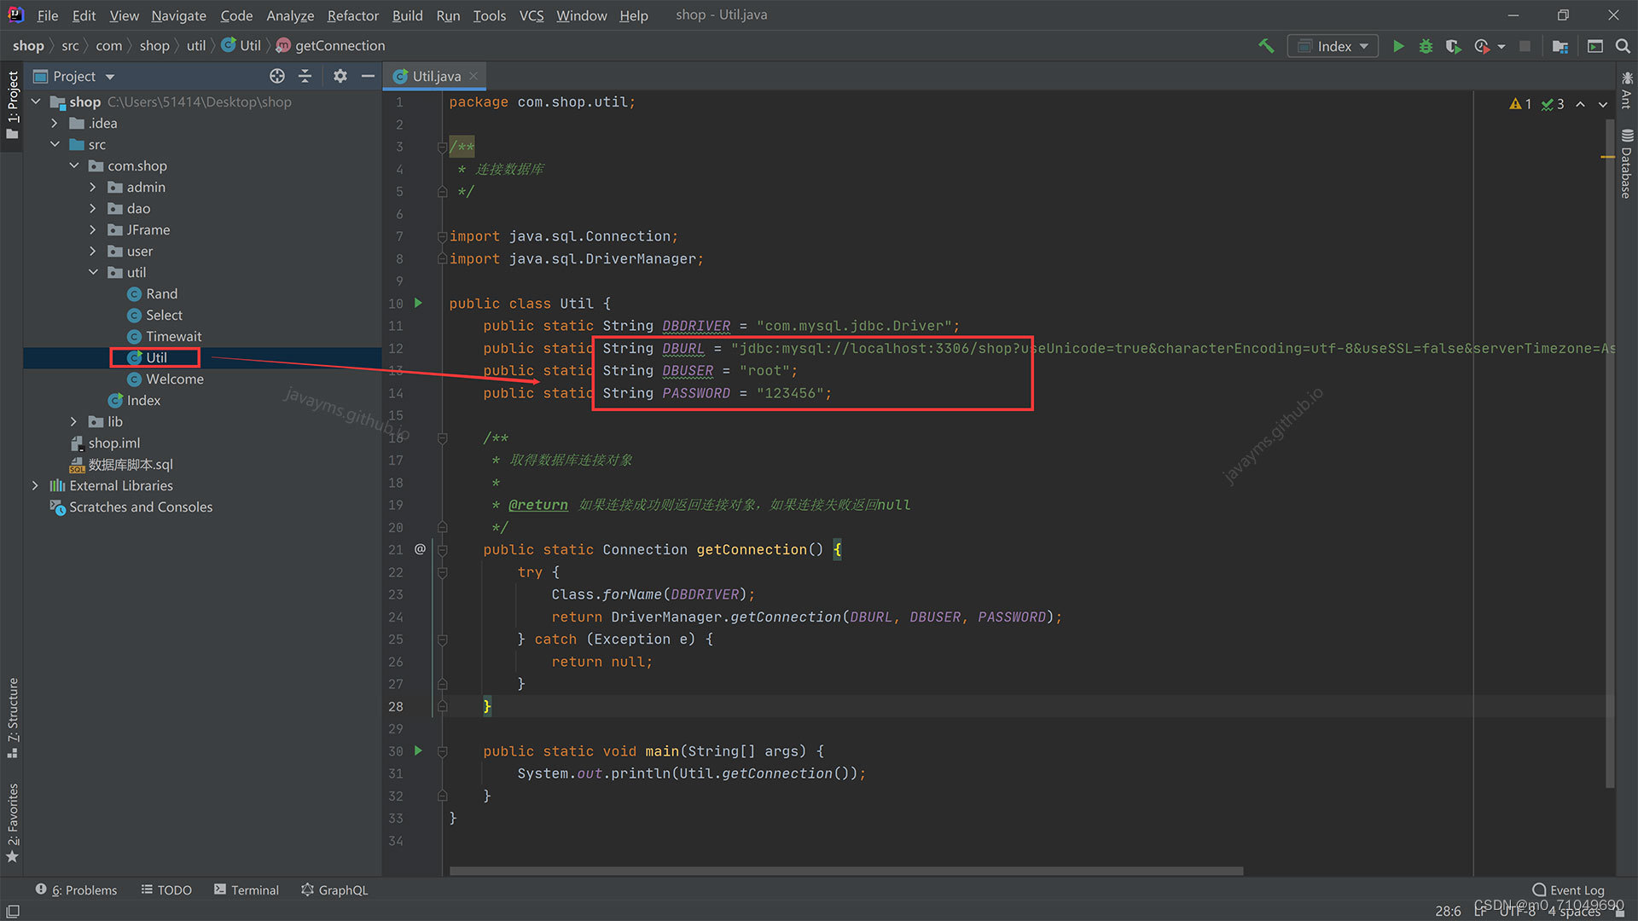Open the Refactor menu
The image size is (1638, 921).
(352, 15)
